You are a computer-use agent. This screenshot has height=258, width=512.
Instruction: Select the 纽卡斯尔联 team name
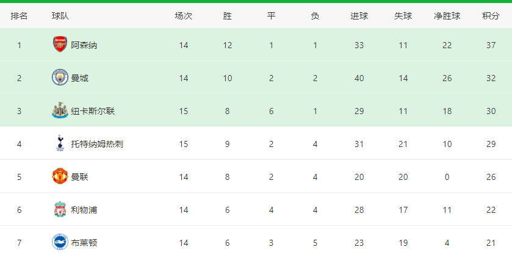click(93, 111)
